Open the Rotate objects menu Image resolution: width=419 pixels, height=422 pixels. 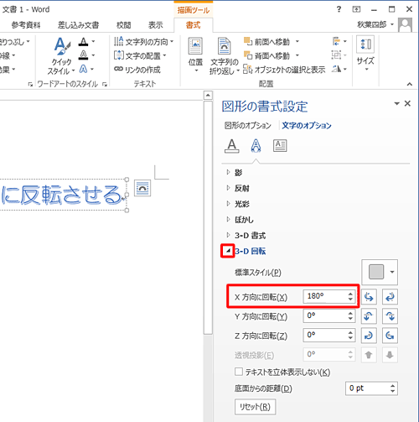tap(339, 69)
